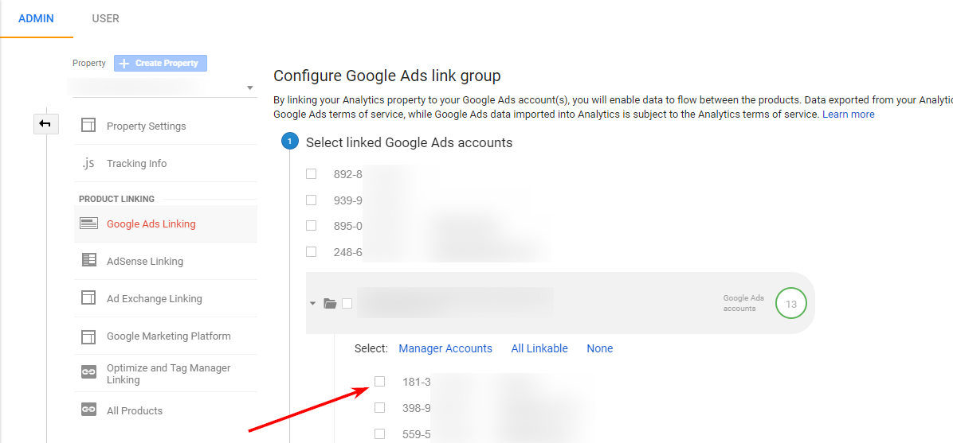Open Tracking Info section
The width and height of the screenshot is (953, 443).
click(x=137, y=163)
